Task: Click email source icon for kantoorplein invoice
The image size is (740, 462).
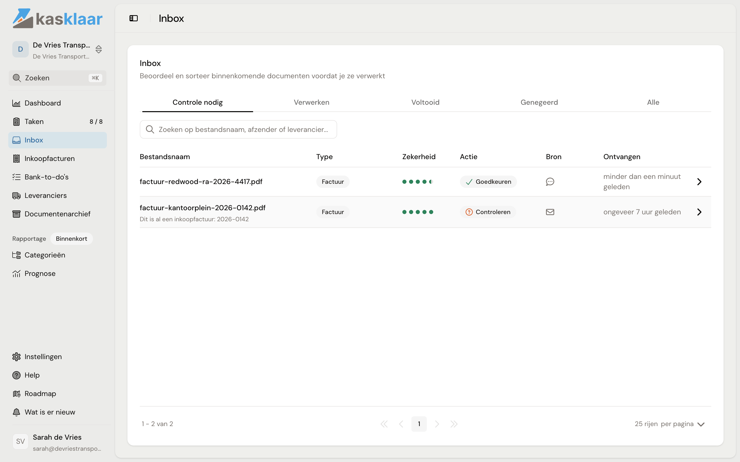Action: [550, 212]
